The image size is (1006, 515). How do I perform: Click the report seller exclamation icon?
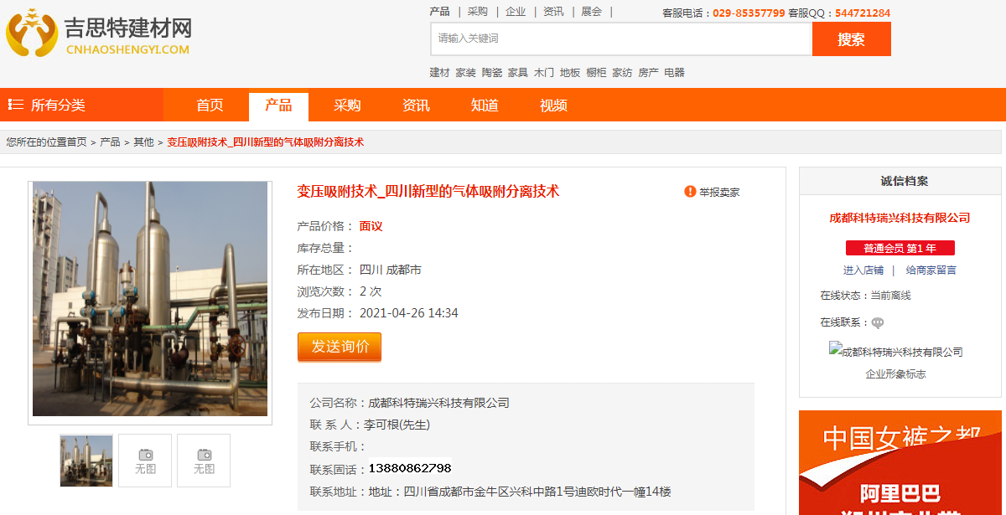click(x=690, y=192)
